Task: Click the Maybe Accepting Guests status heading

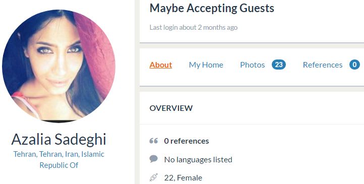Action: [x=212, y=9]
